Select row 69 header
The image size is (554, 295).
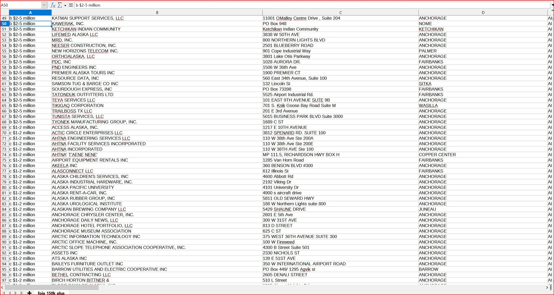4,127
